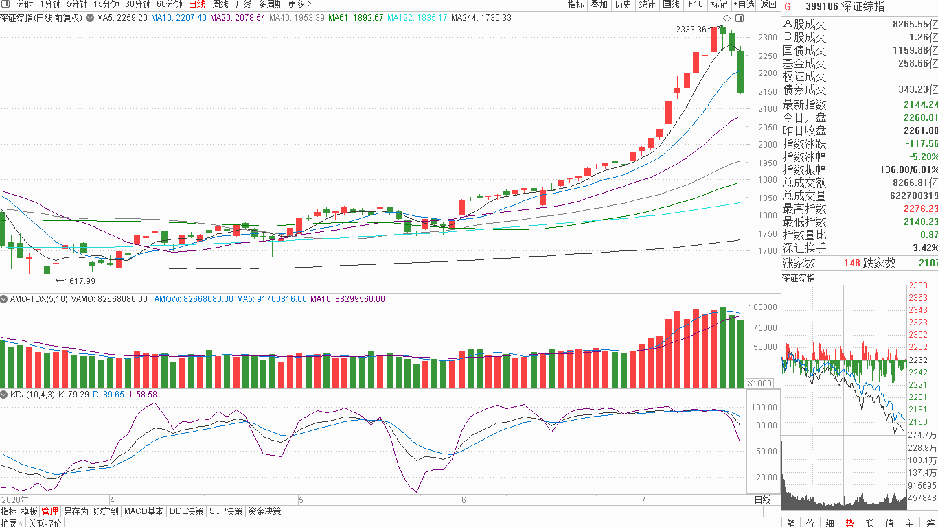Click the 标记 mark button
Viewport: 938px width, 527px height.
click(x=718, y=5)
